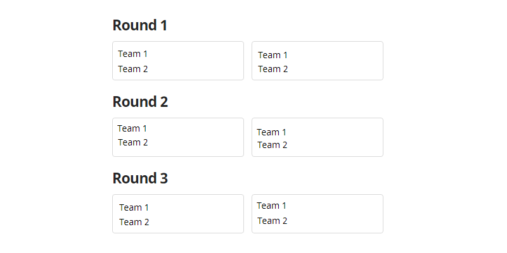
Task: Choose Team 2 in Round 1's right match
Action: tap(273, 69)
